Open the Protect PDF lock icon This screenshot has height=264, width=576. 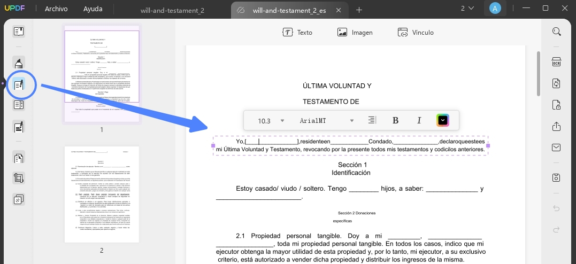pyautogui.click(x=557, y=105)
